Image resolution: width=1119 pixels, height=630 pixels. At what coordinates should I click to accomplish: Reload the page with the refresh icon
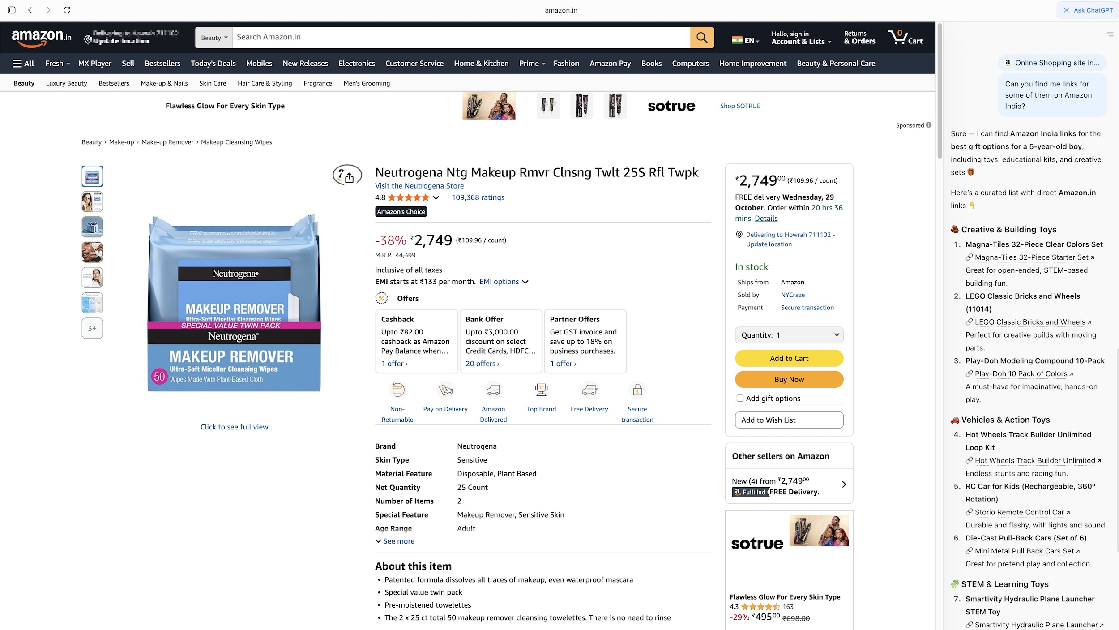tap(67, 10)
